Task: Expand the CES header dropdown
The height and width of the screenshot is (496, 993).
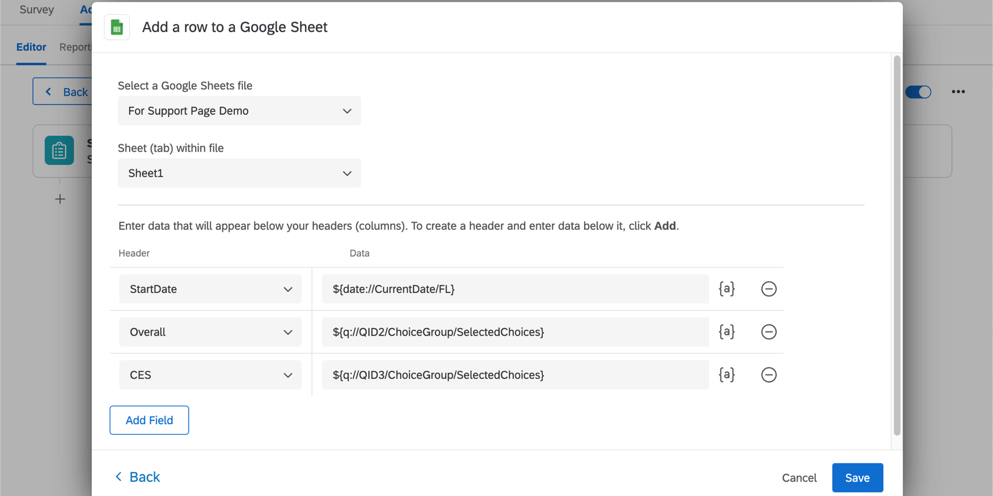Action: click(210, 375)
